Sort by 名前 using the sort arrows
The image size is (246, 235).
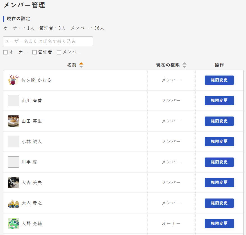[81, 65]
